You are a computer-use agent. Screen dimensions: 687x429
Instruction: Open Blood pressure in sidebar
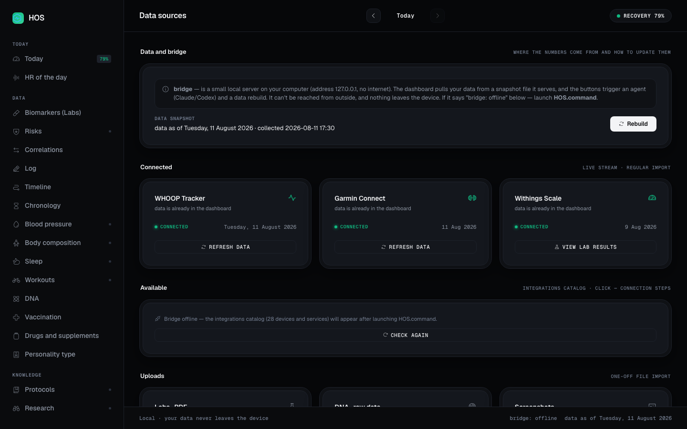[62, 225]
